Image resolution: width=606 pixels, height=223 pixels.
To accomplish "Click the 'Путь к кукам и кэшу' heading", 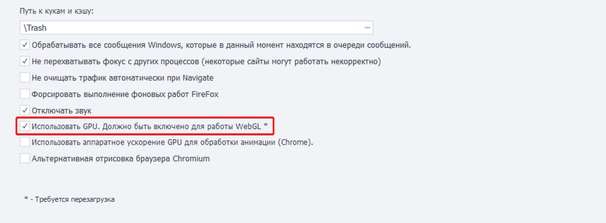I will (x=56, y=11).
